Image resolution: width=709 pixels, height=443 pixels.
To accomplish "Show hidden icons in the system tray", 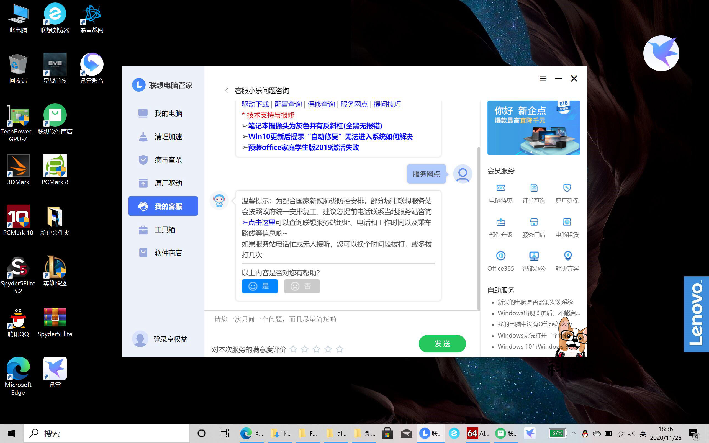I will point(573,433).
